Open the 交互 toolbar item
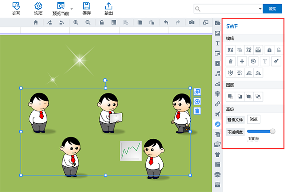Image resolution: width=285 pixels, height=192 pixels. [16, 9]
